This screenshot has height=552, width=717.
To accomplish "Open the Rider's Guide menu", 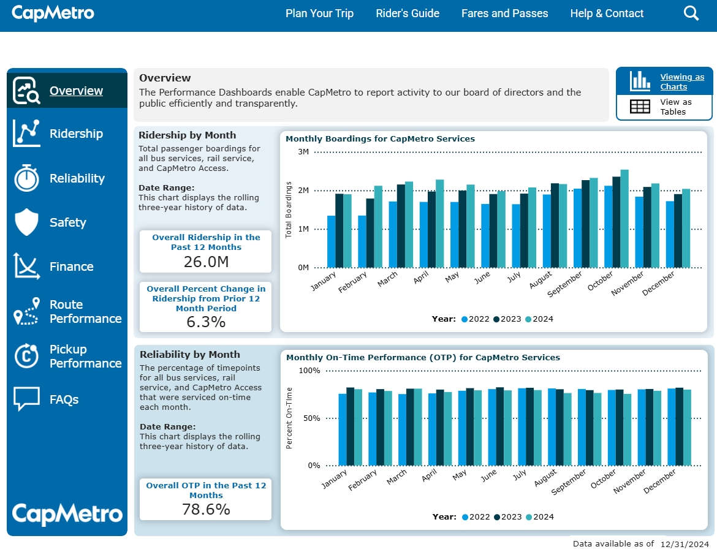I will pyautogui.click(x=408, y=13).
